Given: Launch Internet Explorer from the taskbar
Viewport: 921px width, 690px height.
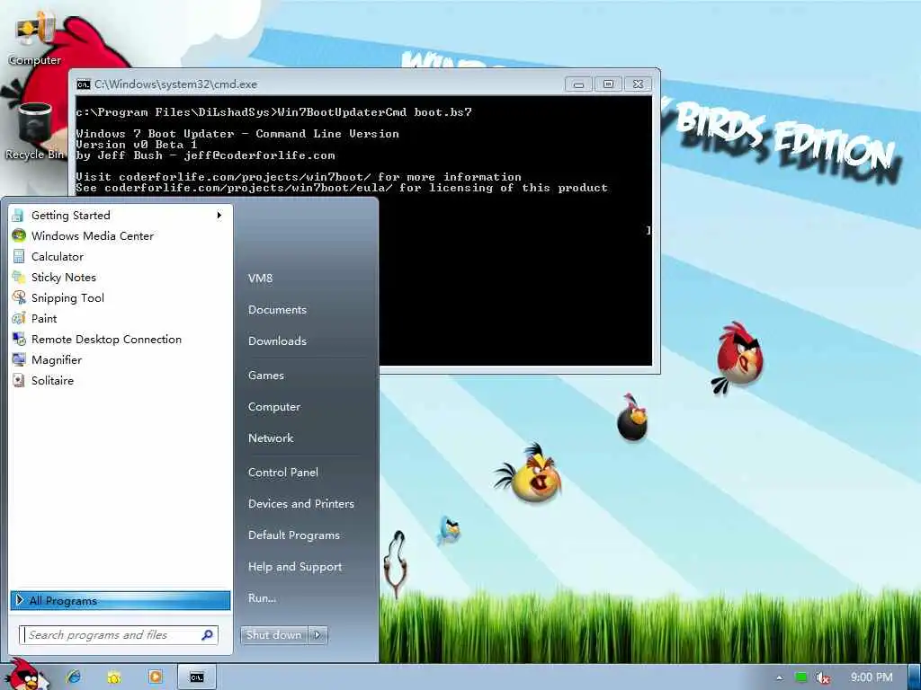Looking at the screenshot, I should [74, 677].
